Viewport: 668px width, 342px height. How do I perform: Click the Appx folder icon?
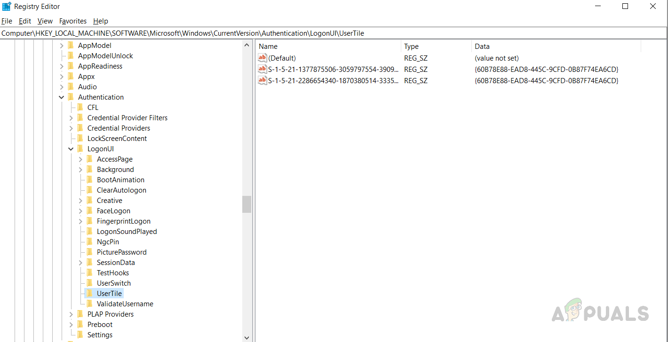tap(71, 77)
